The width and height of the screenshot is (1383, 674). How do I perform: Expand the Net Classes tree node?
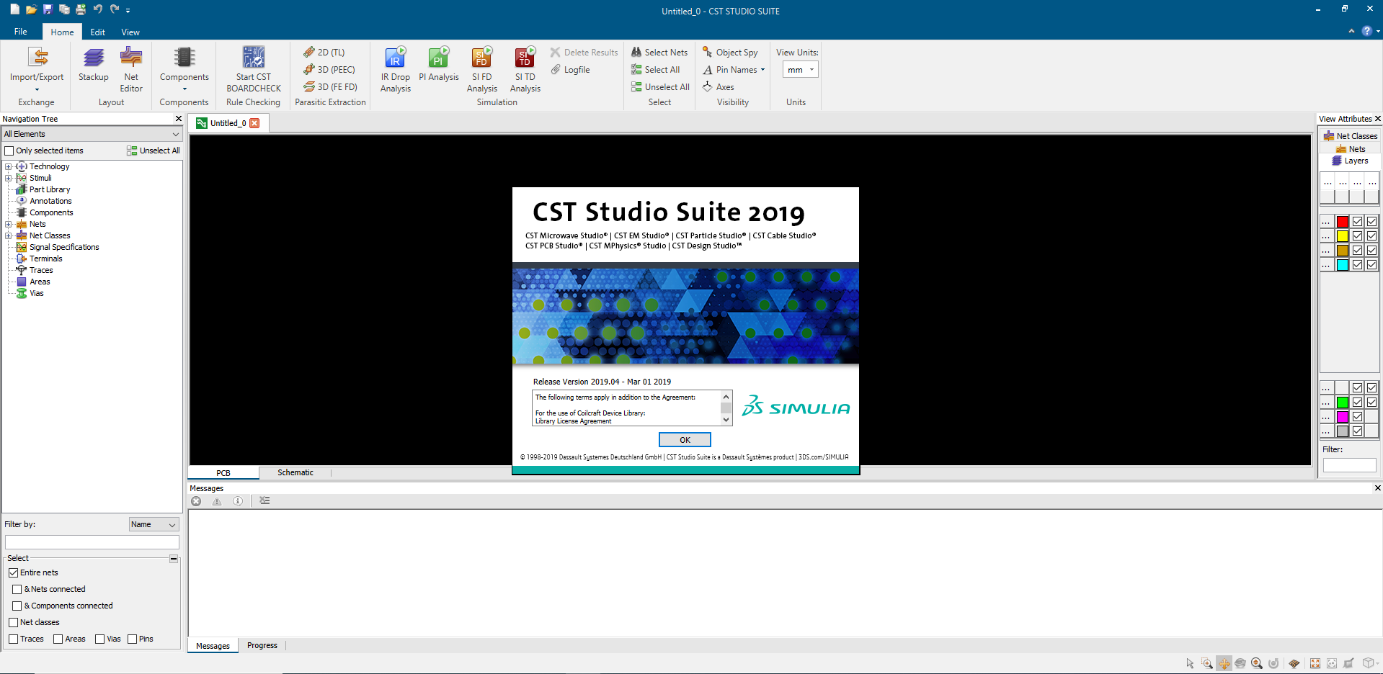pos(9,235)
